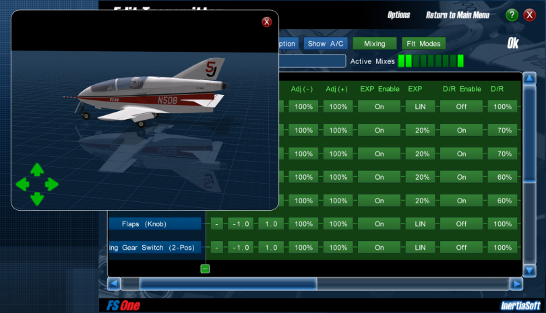Confirm with the Ok button
Screen dimensions: 546x313
coord(513,43)
